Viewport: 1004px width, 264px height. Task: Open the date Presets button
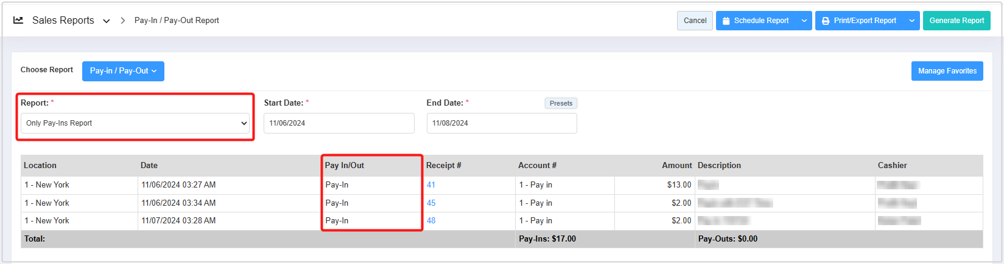click(x=561, y=103)
